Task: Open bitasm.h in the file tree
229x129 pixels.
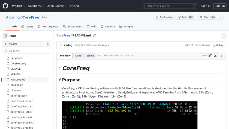Action: [x=16, y=90]
